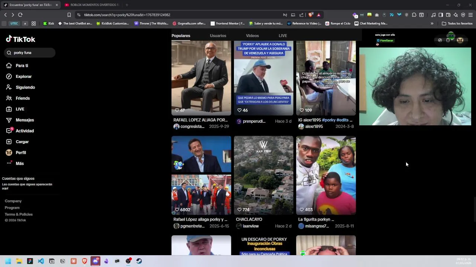Viewport: 476px width, 267px height.
Task: Open the video with 6802 likes
Action: coord(201,175)
